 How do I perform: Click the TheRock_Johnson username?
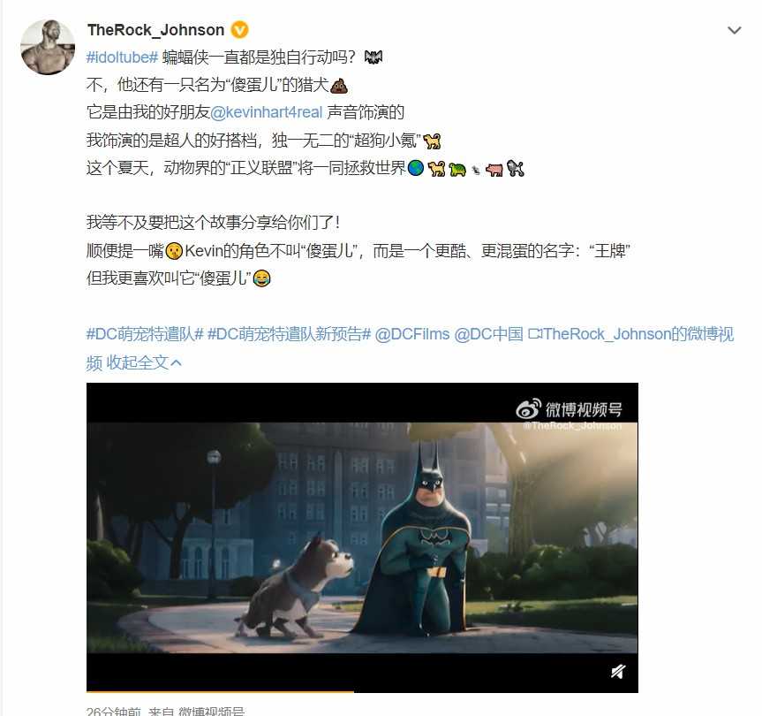(155, 30)
